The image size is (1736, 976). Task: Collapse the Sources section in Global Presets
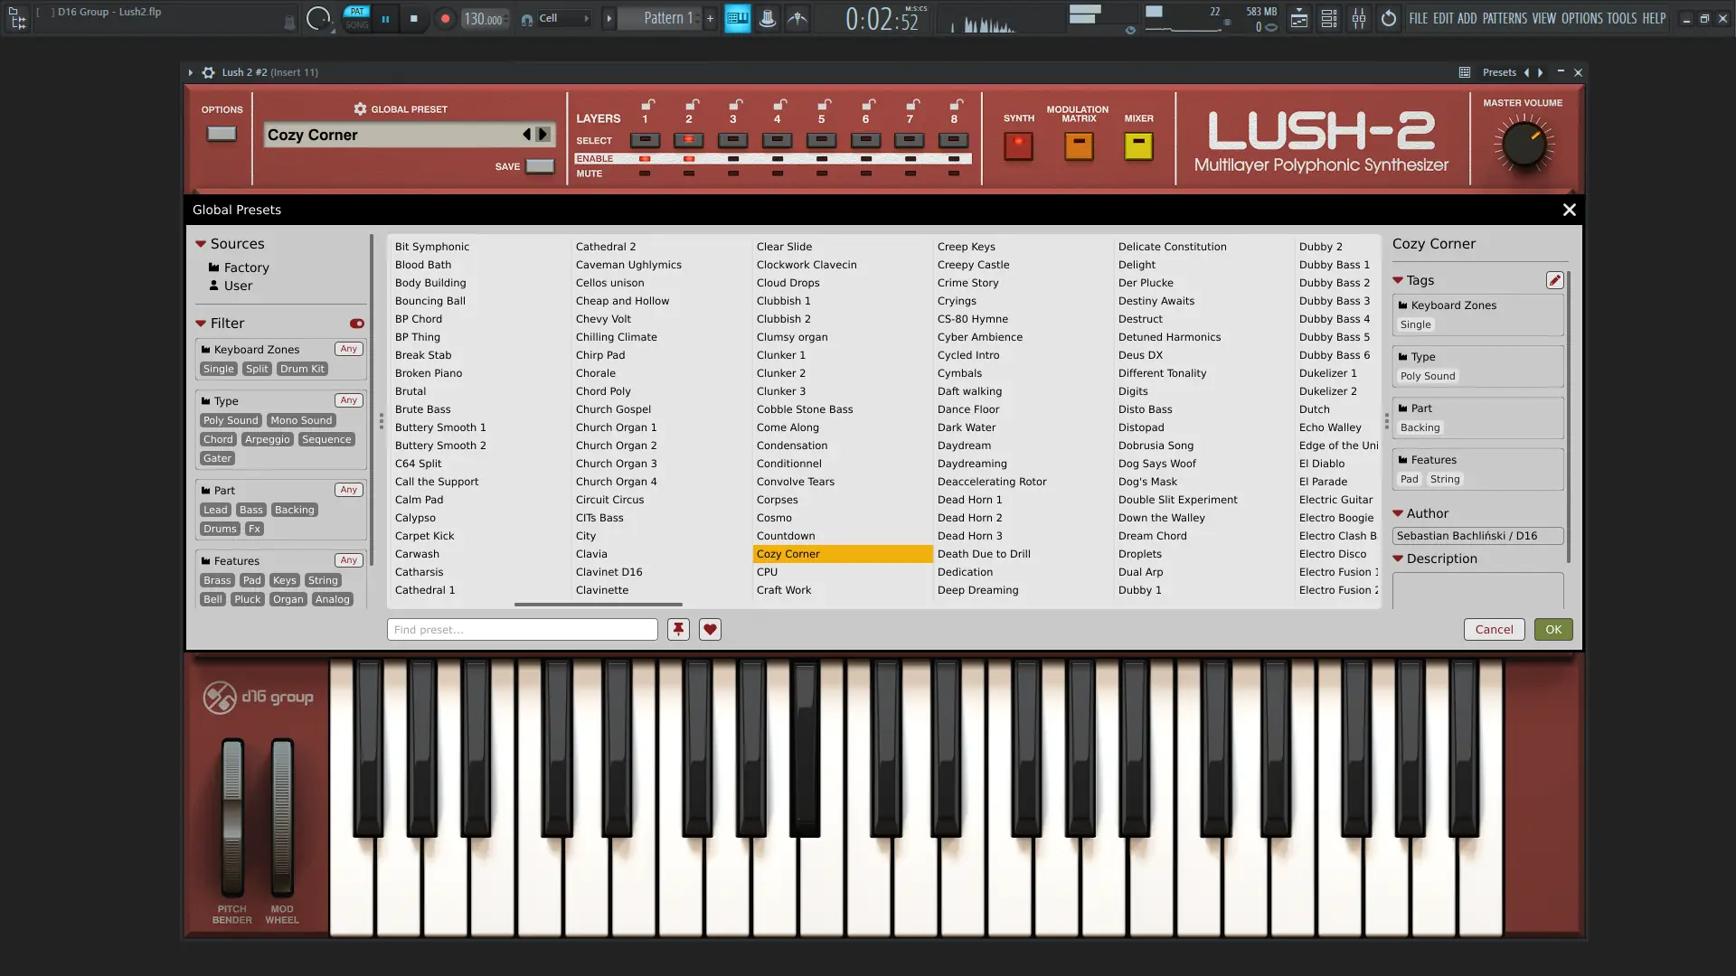click(x=201, y=243)
